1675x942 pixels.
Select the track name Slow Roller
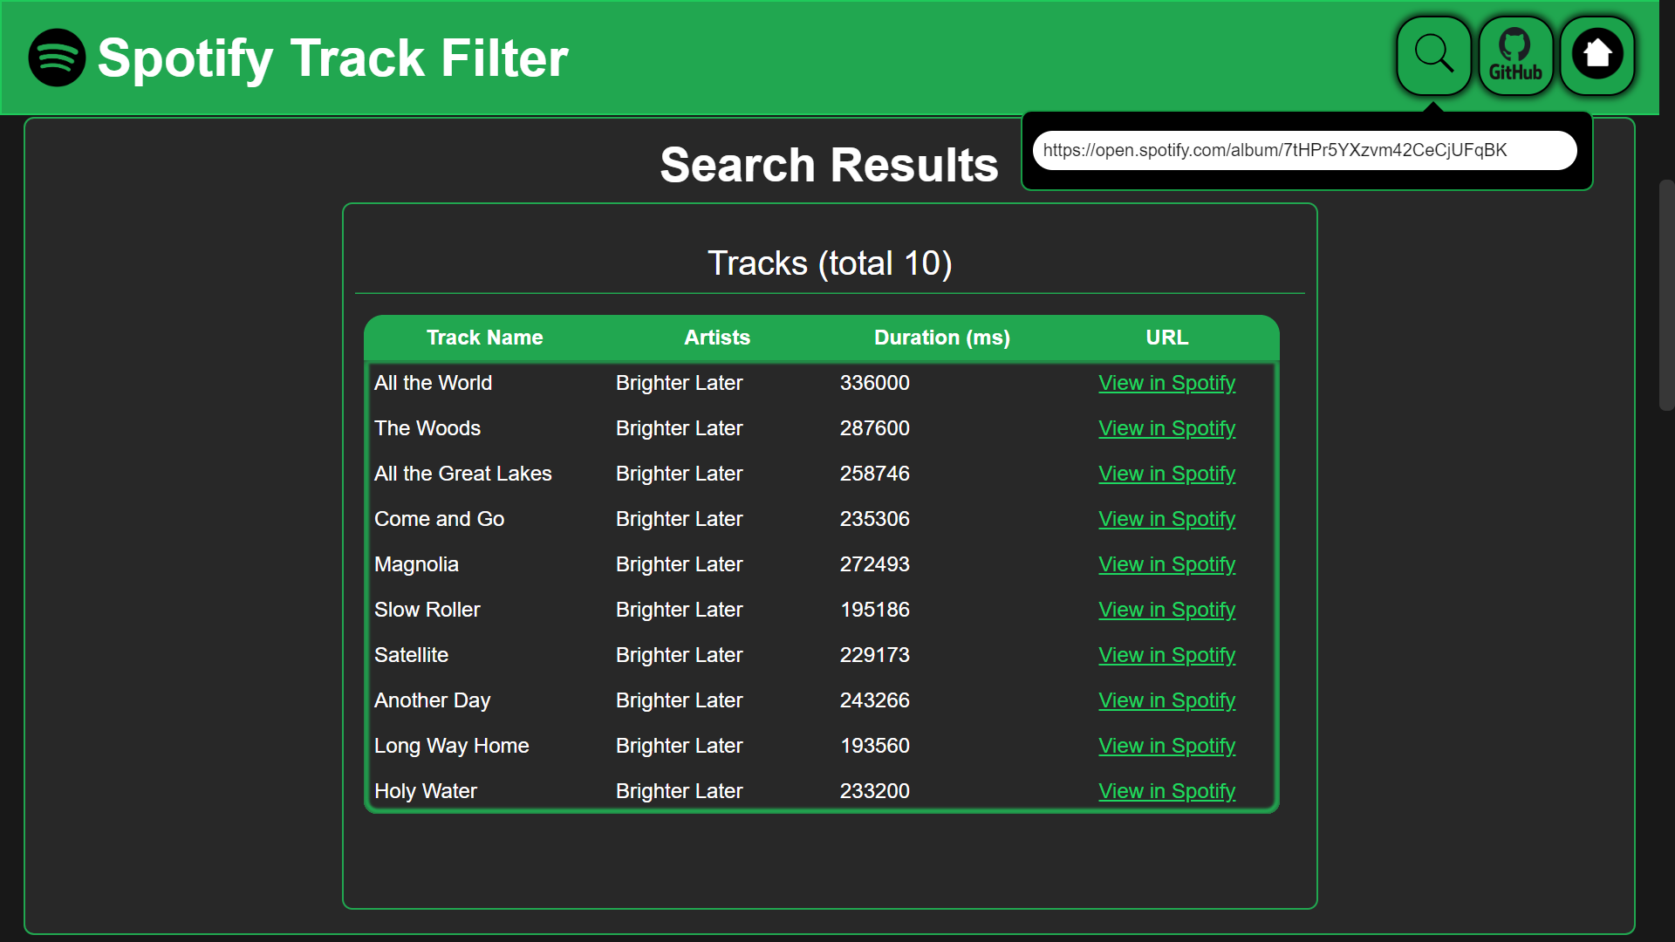click(x=427, y=610)
